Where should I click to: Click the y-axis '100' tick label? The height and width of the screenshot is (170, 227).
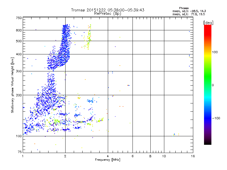pos(19,136)
